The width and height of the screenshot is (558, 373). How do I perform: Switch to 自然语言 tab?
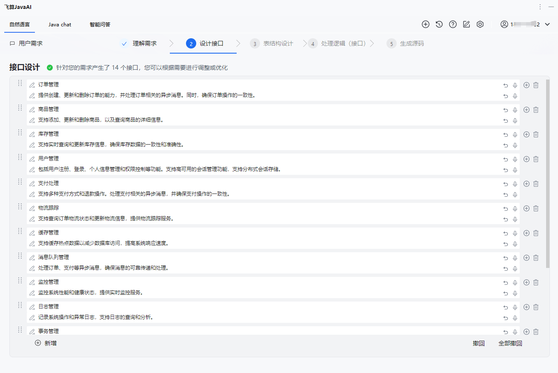(20, 24)
